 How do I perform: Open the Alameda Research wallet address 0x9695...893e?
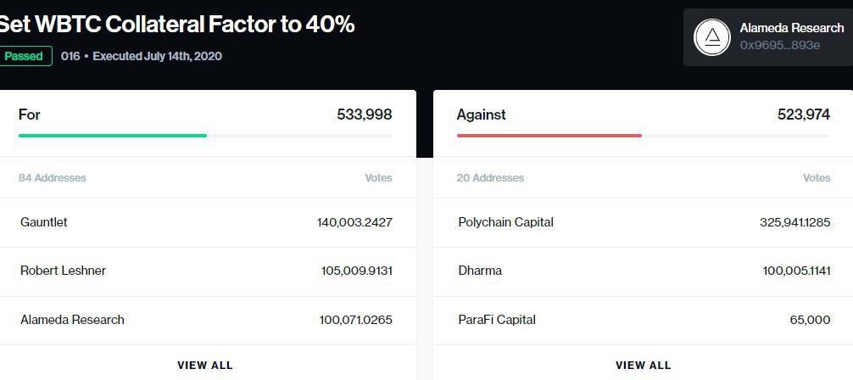[779, 45]
